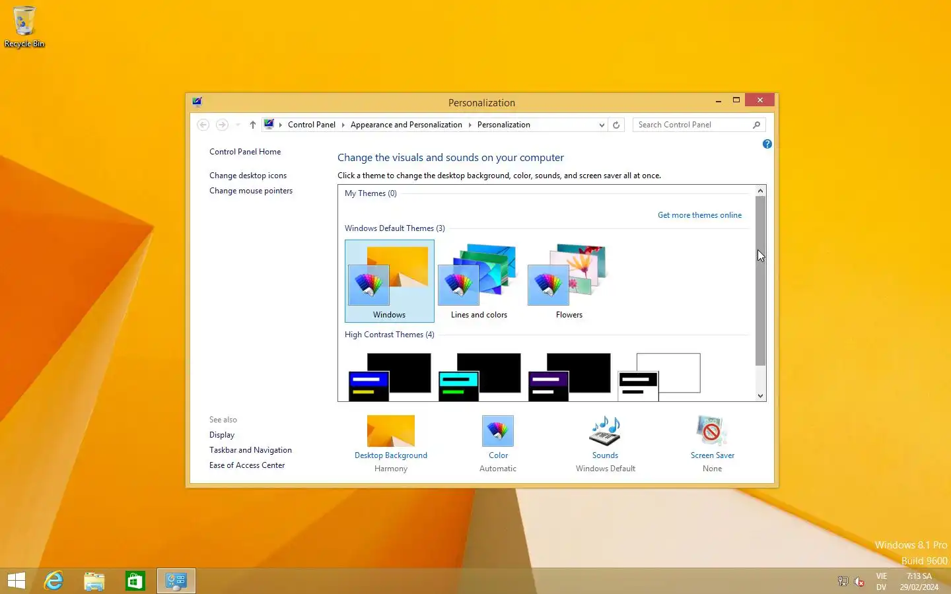Screen dimensions: 951x594
Task: Open Display under See also
Action: point(222,435)
